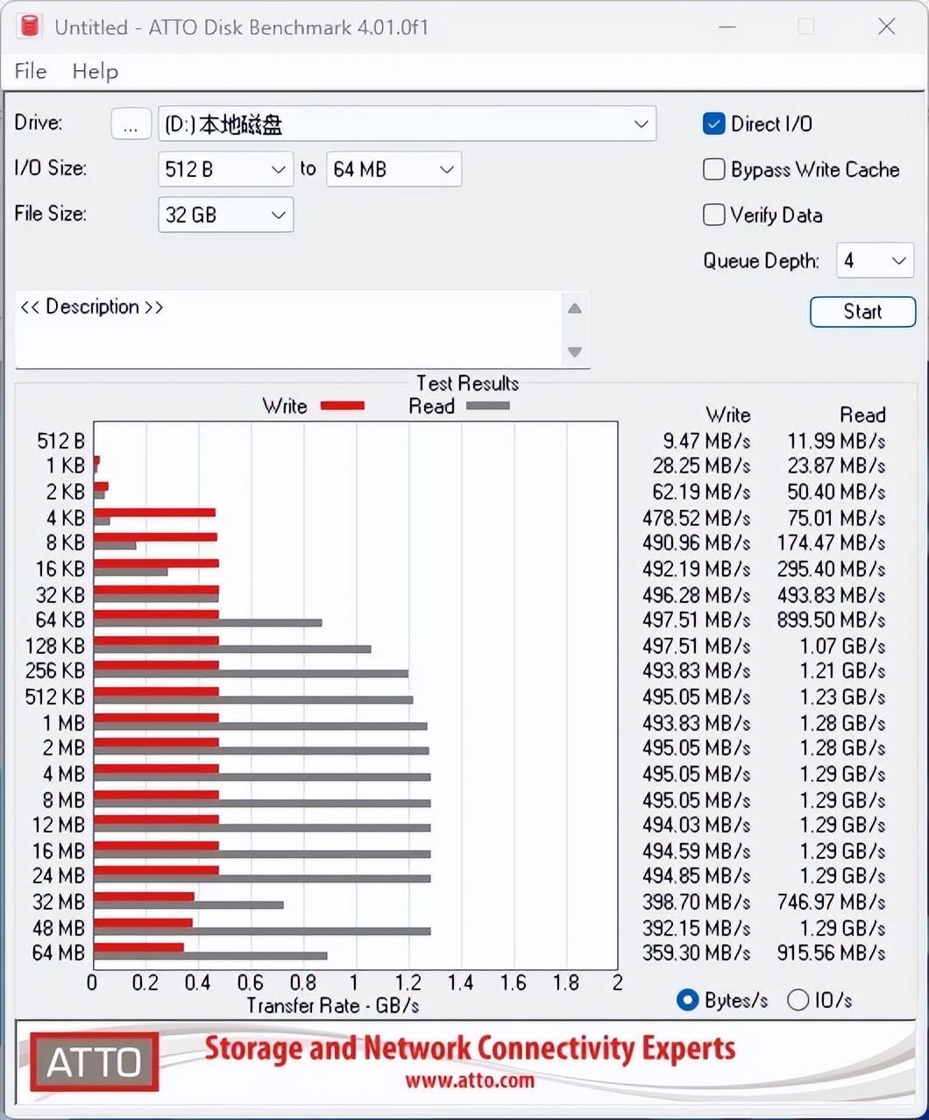Start the benchmark with the Start button
The image size is (929, 1120).
(862, 311)
